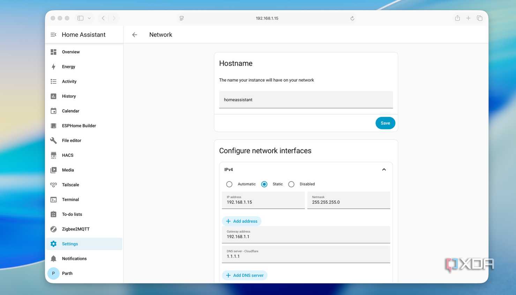
Task: Click the Notifications bell icon
Action: 53,259
